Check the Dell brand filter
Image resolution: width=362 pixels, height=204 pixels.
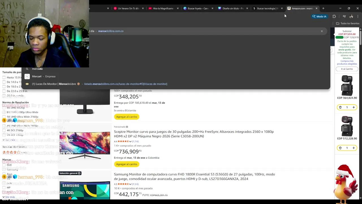[4, 165]
